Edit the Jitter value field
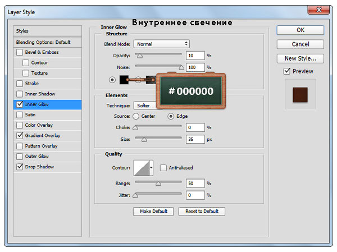Screen dimensions: 337x252 [x=195, y=195]
